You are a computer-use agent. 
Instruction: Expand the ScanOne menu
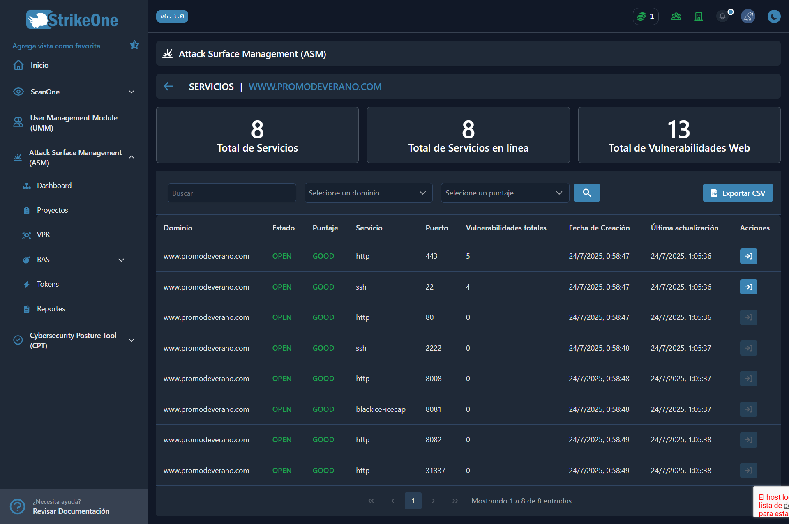coord(45,92)
